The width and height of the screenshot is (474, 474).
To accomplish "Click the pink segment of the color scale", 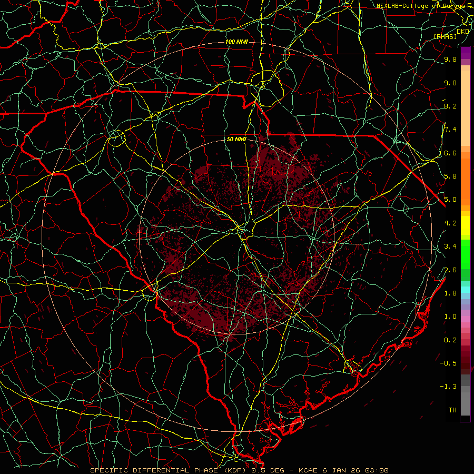I will (465, 319).
